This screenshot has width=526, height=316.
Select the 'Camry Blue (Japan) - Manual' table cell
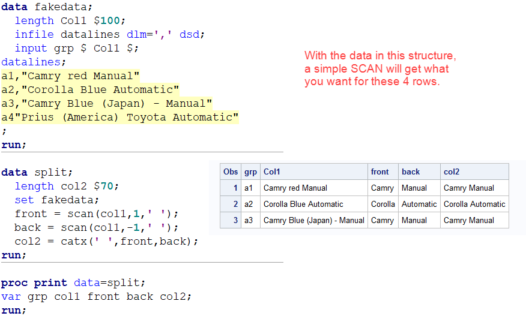[313, 220]
